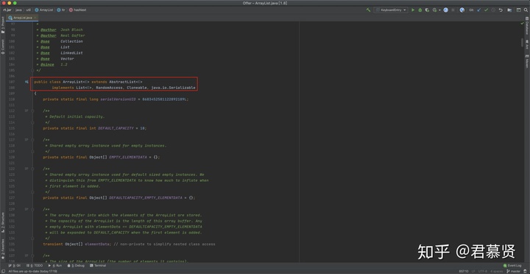This screenshot has height=274, width=530.
Task: Click the 4 spaces indent setting
Action: point(496,271)
